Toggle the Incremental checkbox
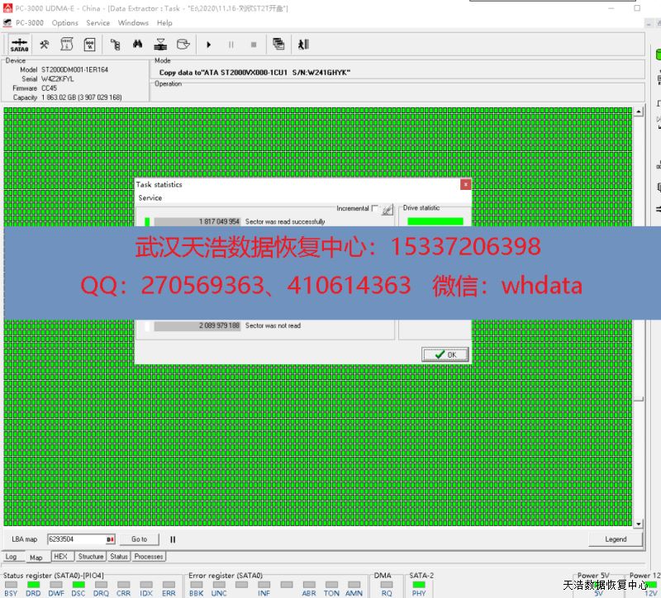Image resolution: width=661 pixels, height=598 pixels. [x=375, y=209]
